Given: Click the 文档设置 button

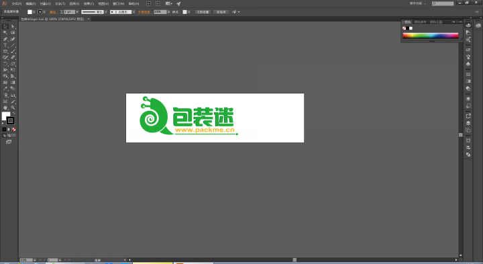Looking at the screenshot, I should click(x=203, y=12).
